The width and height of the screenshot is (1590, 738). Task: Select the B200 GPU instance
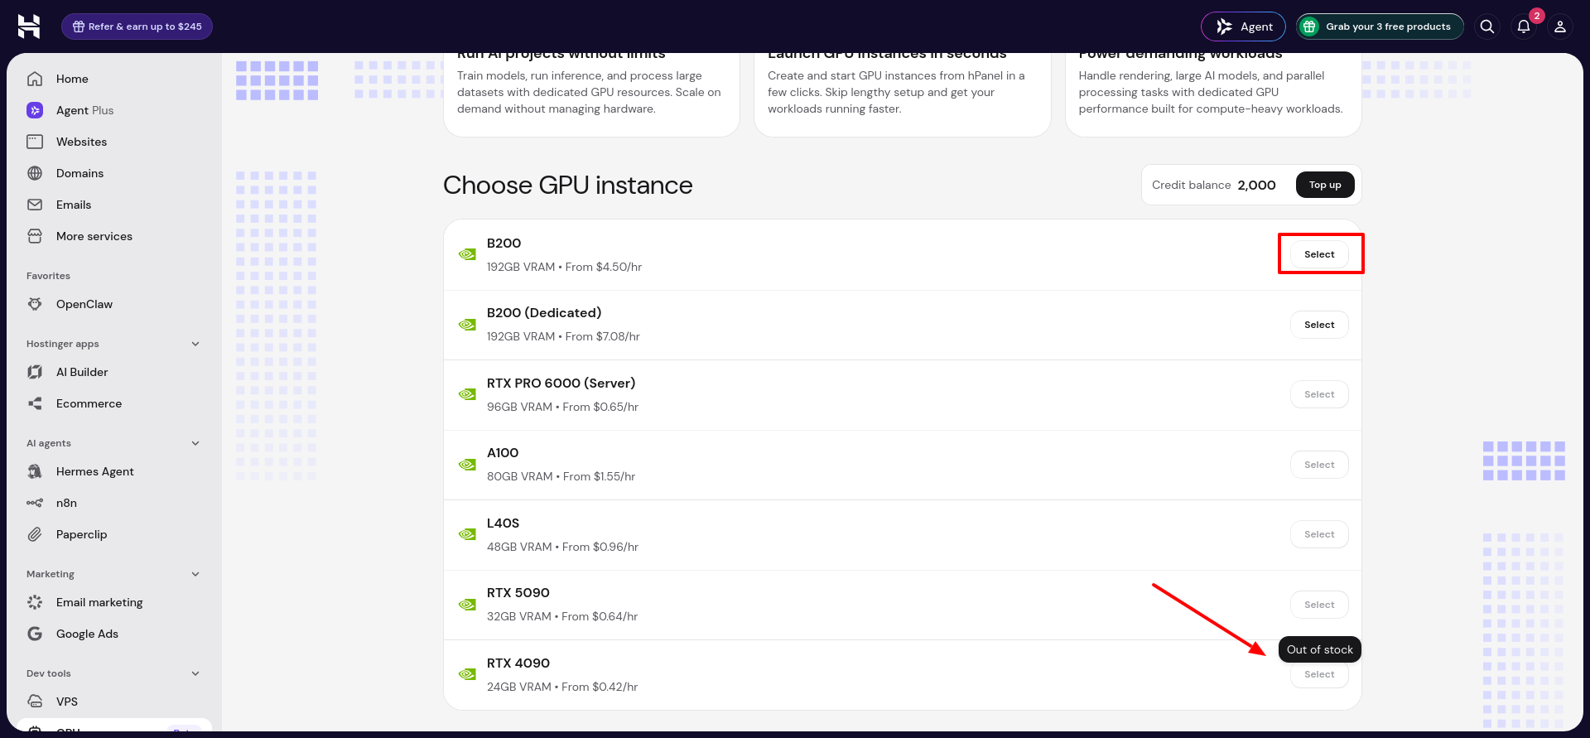coord(1319,254)
